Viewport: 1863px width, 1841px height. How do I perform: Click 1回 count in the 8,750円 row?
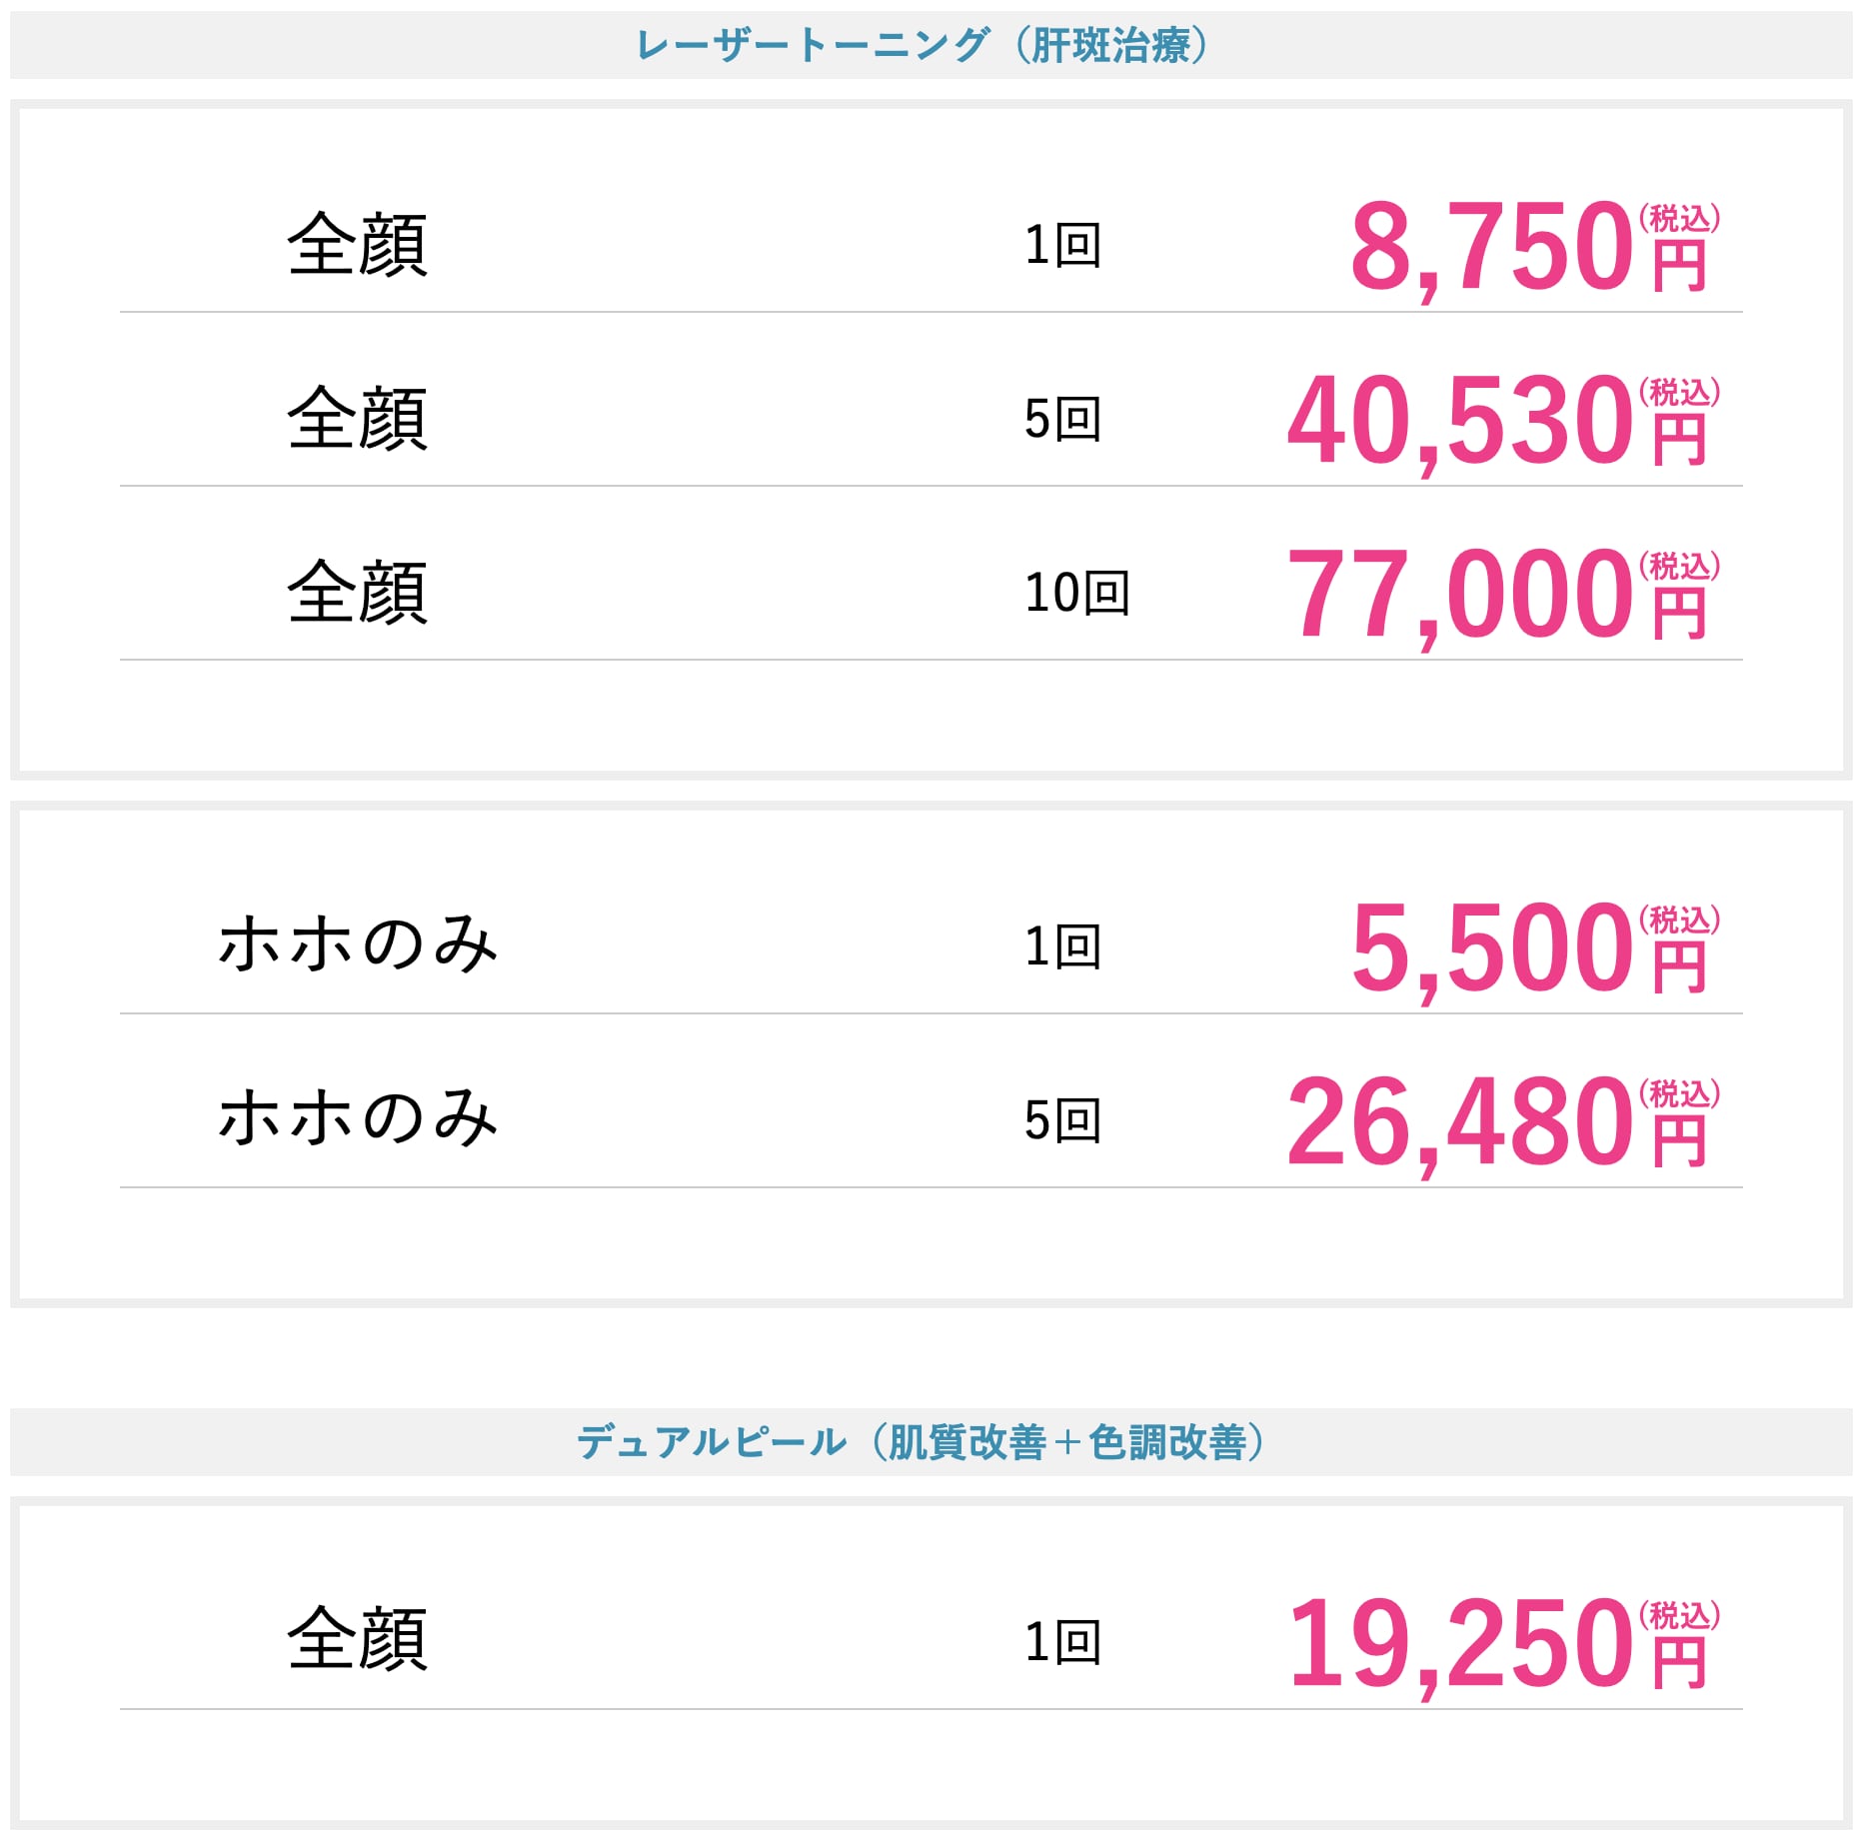coord(1062,245)
